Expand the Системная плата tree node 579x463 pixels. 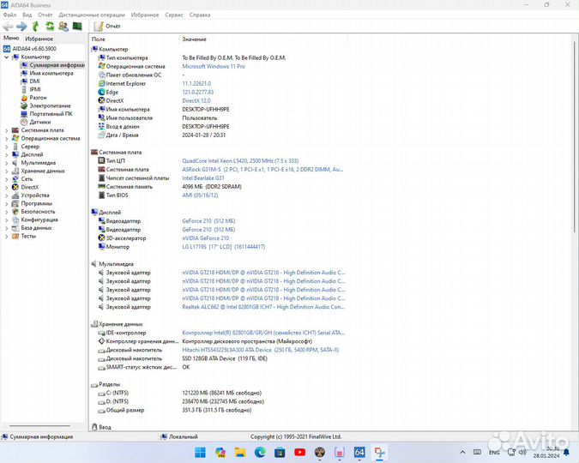click(6, 130)
